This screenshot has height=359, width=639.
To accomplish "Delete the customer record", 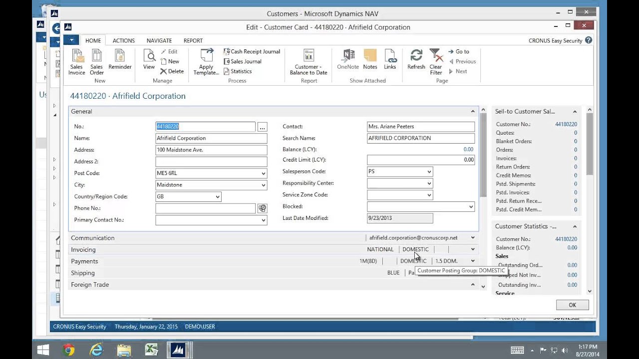I will pos(172,71).
